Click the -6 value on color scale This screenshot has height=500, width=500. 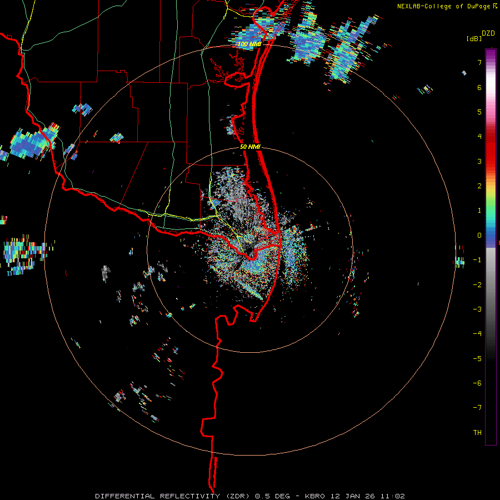477,383
